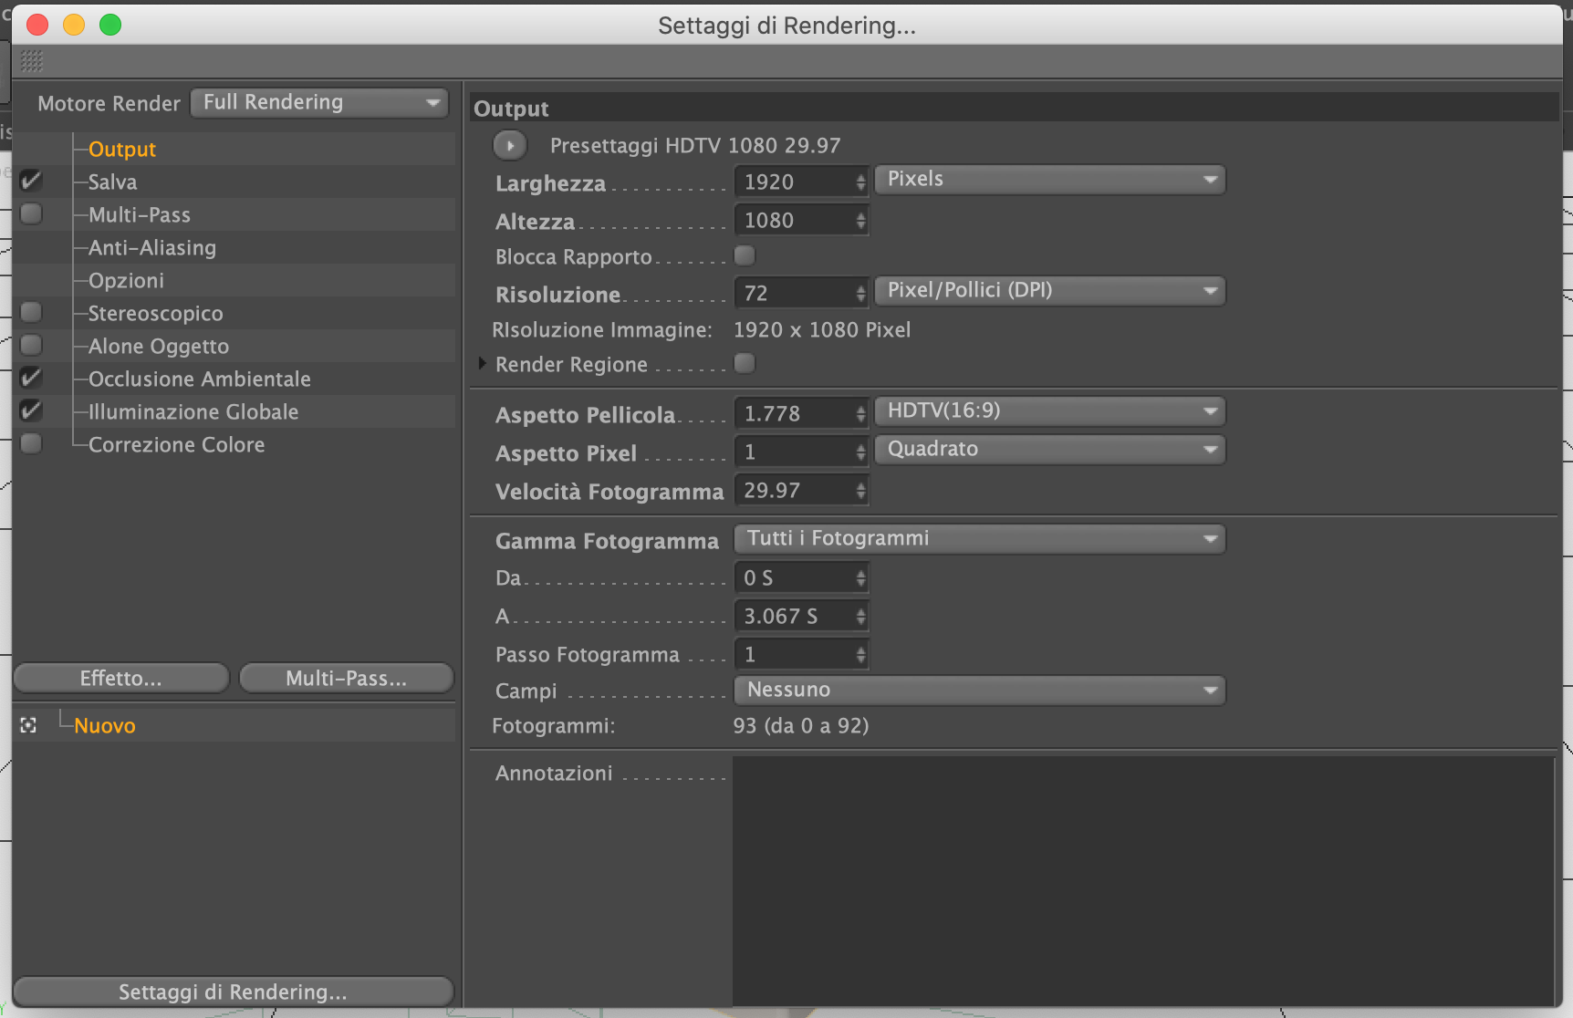Click the Presettaggi arrow button
1573x1018 pixels.
[509, 145]
